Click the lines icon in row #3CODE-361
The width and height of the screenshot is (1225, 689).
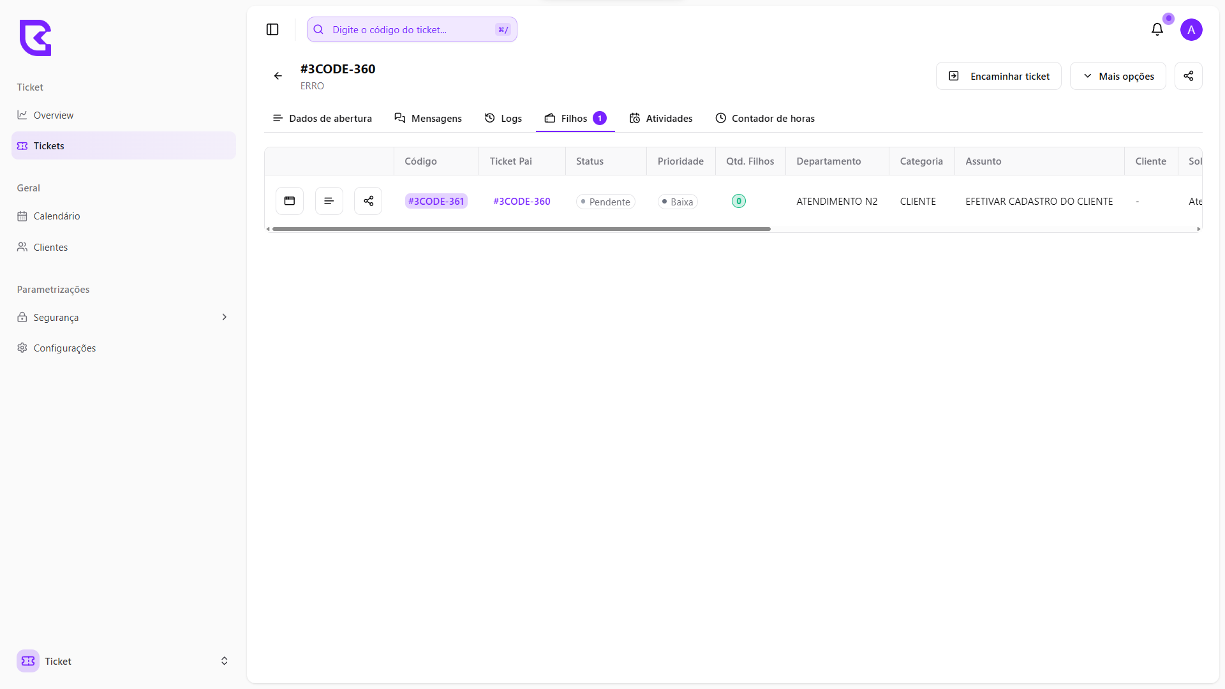pos(329,201)
